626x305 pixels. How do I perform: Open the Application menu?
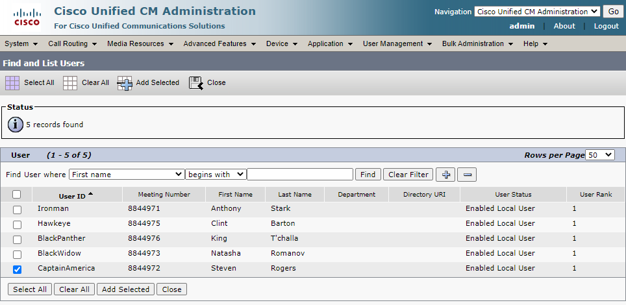coord(330,43)
